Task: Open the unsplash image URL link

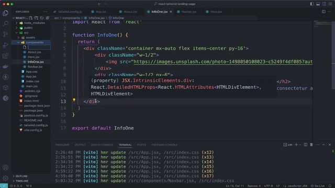Action: 223,62
